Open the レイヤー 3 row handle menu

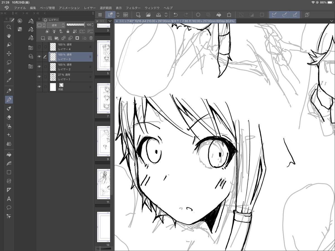click(90, 57)
